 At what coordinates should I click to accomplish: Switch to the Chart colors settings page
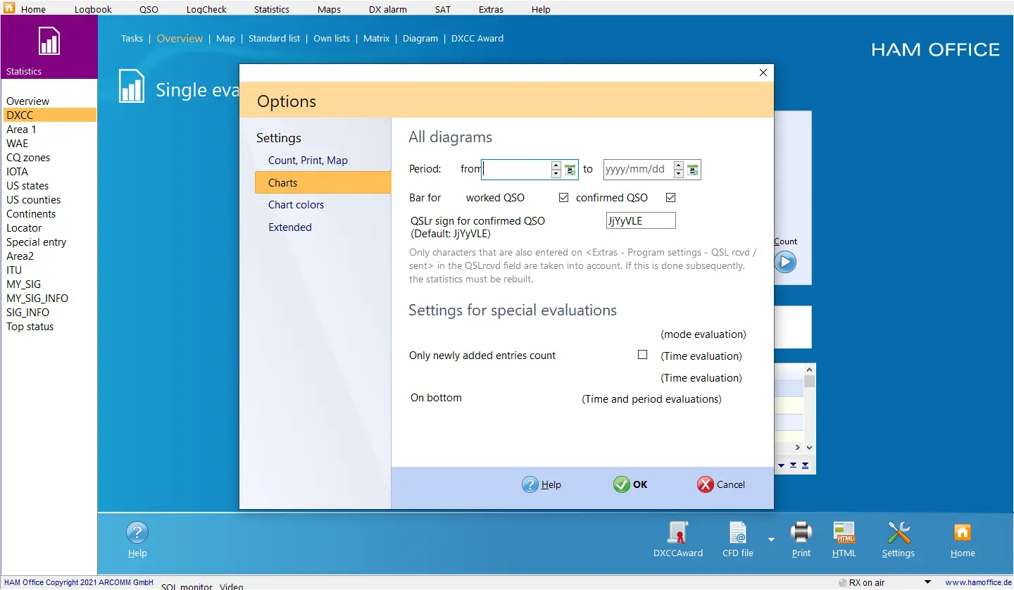pyautogui.click(x=296, y=205)
